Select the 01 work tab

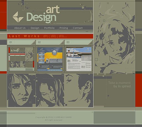click(x=21, y=42)
